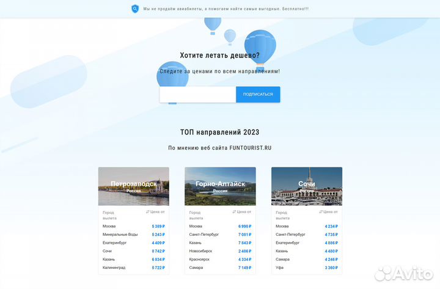Select price 4 234 ₽ from Москва to Сочи

click(x=331, y=226)
